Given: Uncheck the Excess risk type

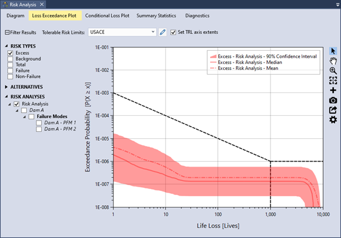Looking at the screenshot, I should (x=10, y=53).
